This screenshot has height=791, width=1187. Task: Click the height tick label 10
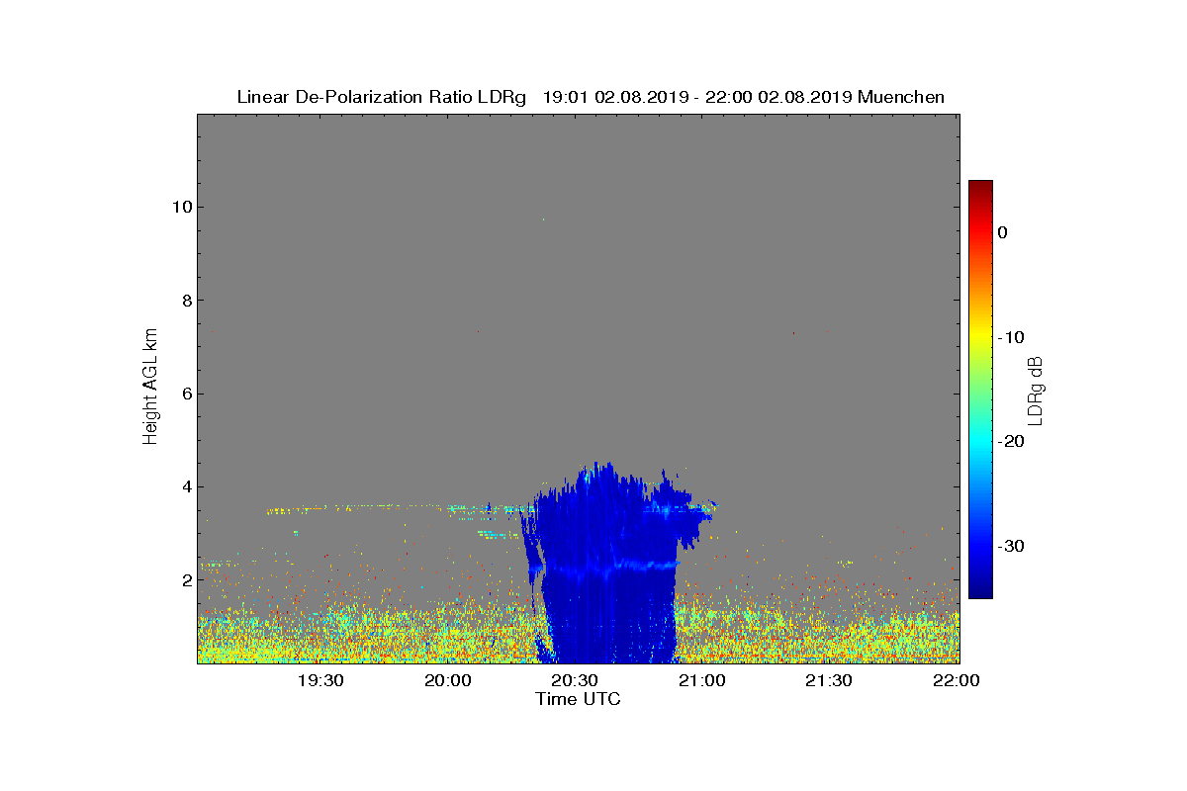(x=181, y=207)
